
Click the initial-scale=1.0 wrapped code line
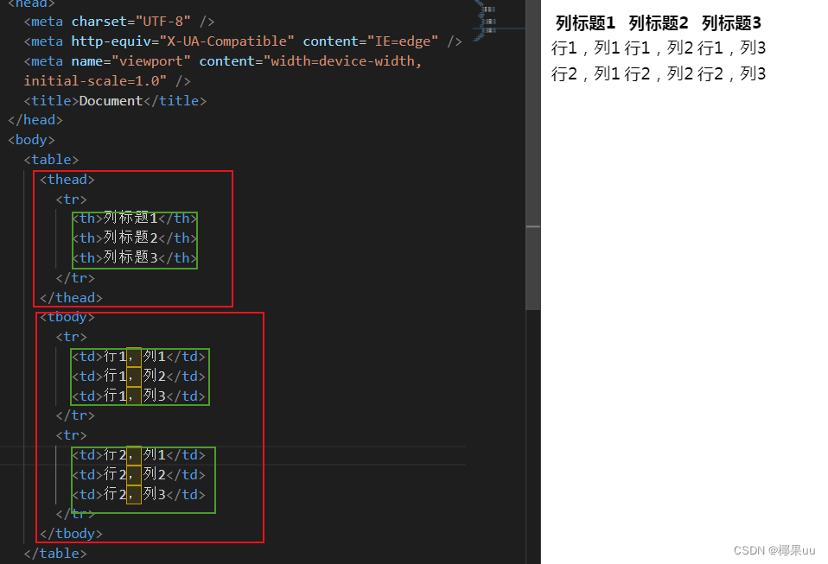107,80
